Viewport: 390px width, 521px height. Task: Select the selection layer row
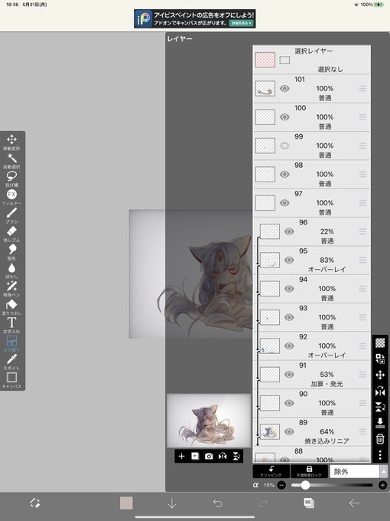312,60
